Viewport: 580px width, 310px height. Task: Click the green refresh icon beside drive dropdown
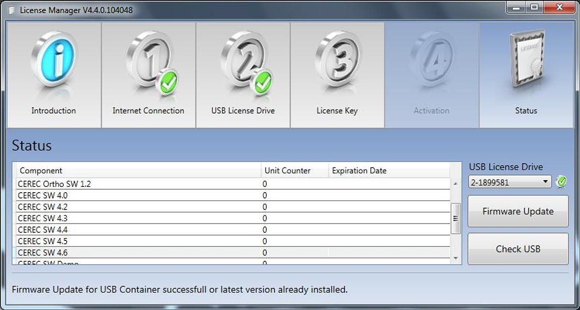(x=561, y=182)
